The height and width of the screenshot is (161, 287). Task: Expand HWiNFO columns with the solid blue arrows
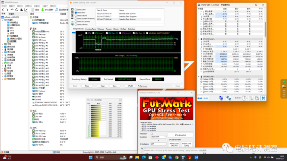pyautogui.click(x=200, y=98)
